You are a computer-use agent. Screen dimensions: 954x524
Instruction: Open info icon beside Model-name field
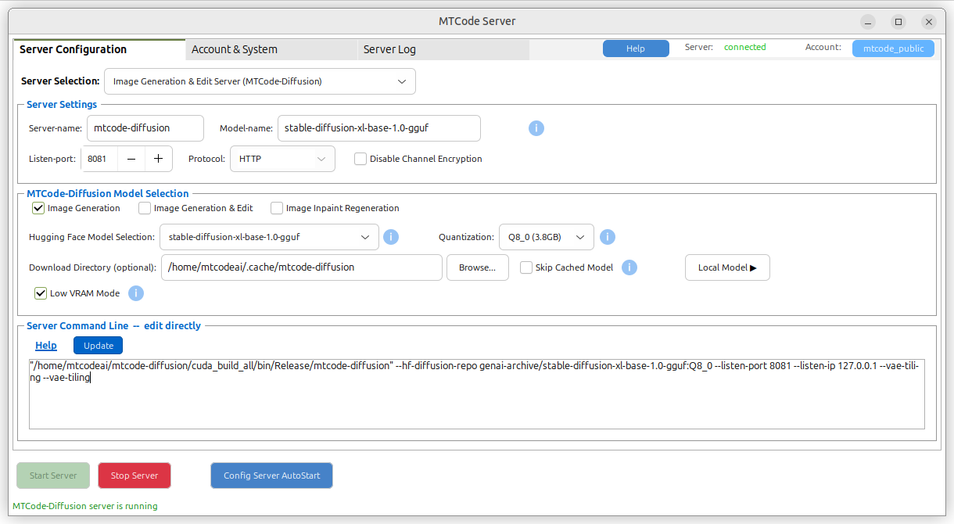pos(536,128)
